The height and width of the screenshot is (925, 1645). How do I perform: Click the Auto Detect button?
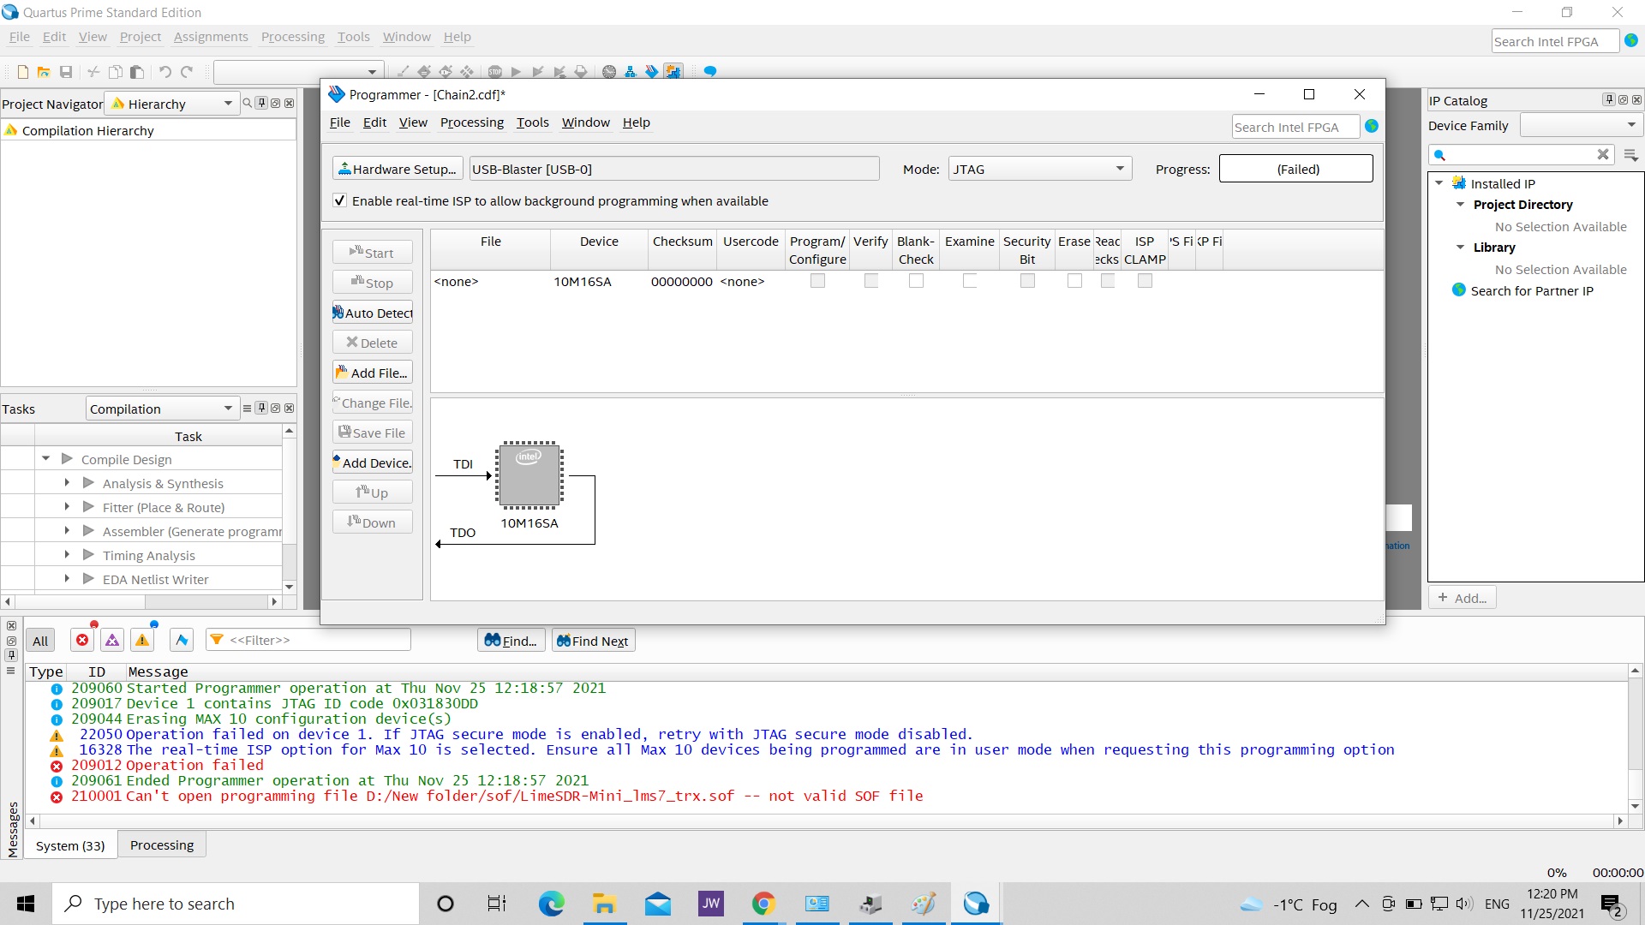(x=373, y=313)
